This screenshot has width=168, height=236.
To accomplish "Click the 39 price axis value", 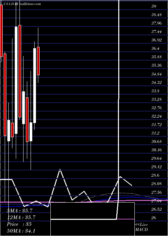I will coord(154,6).
